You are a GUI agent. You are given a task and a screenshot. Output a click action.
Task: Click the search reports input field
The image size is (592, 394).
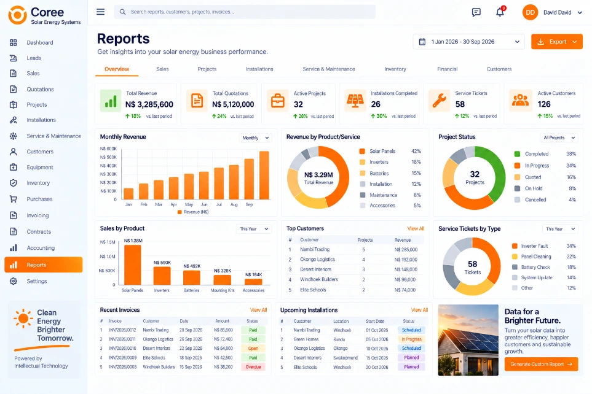245,12
